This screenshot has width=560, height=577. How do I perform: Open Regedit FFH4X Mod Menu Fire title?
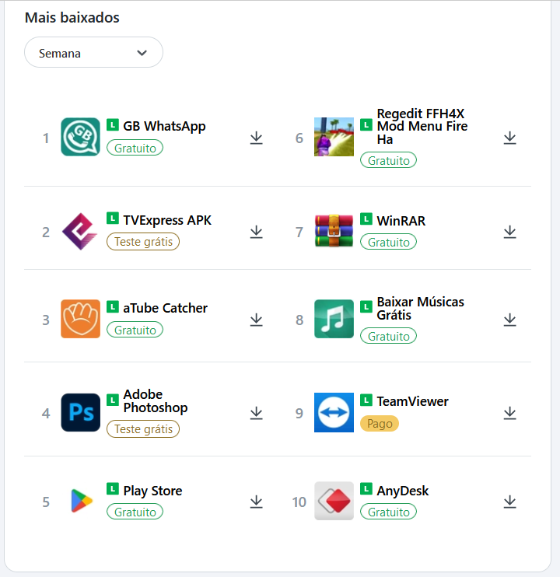coord(422,126)
